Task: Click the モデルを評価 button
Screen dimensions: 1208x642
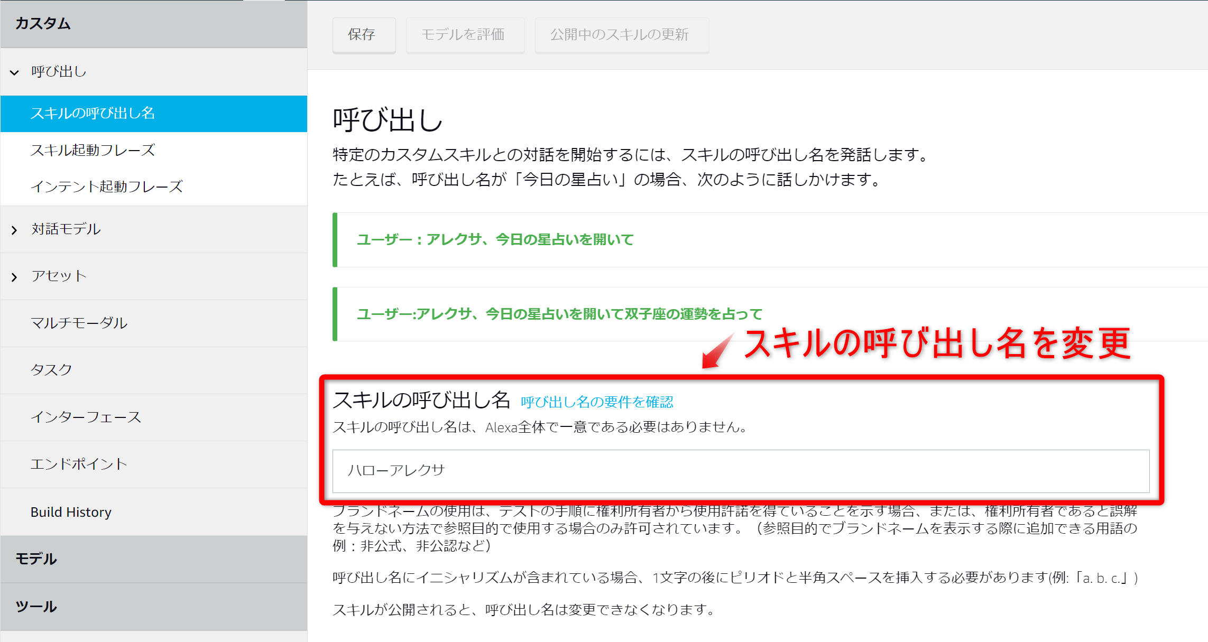Action: pyautogui.click(x=465, y=35)
